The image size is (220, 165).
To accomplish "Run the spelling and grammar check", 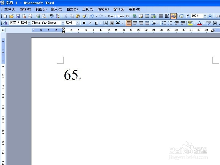I will 52,16.
